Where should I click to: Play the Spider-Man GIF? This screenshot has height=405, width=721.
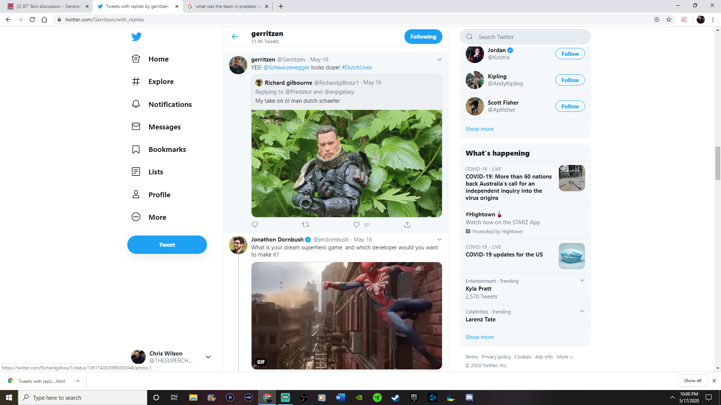(x=347, y=316)
